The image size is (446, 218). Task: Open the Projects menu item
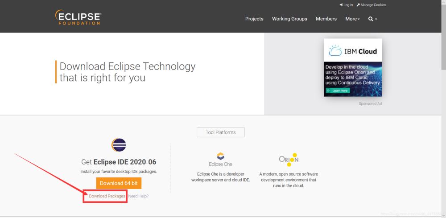(x=254, y=19)
